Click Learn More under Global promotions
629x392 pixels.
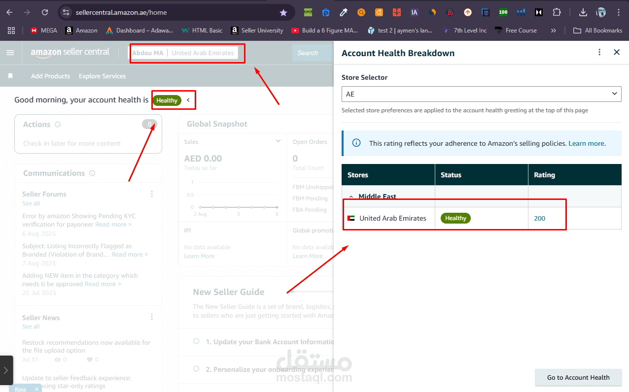click(x=308, y=256)
